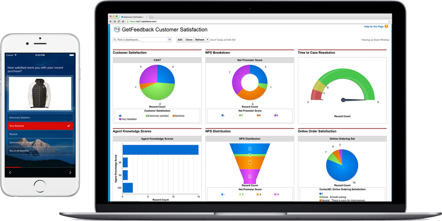Tap the jacket product image on phone
442x221 pixels.
40,93
